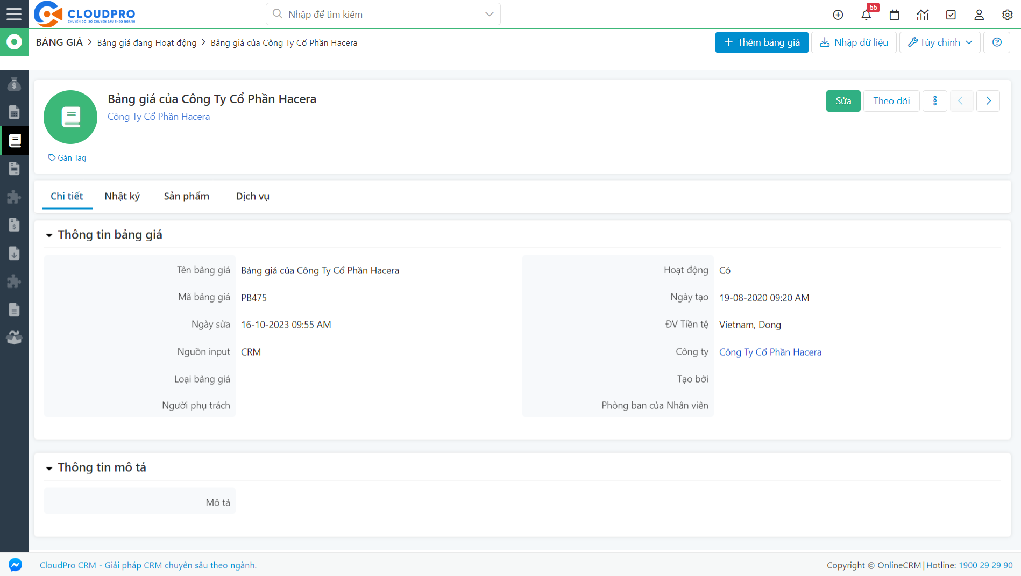This screenshot has width=1021, height=576.
Task: Click the Gán Tag link
Action: [x=67, y=158]
